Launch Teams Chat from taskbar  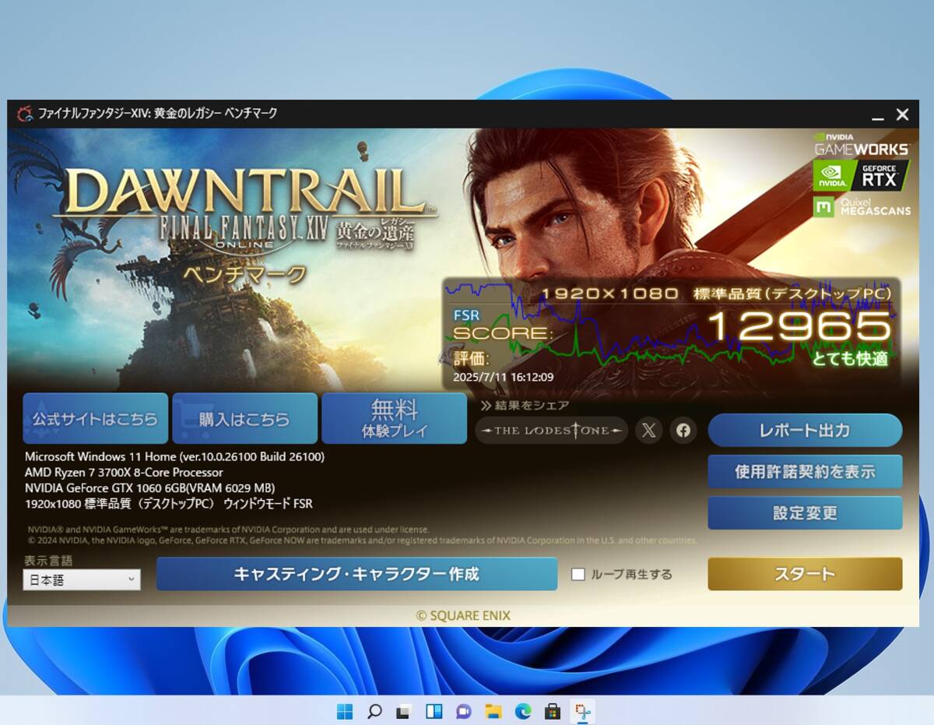[463, 711]
